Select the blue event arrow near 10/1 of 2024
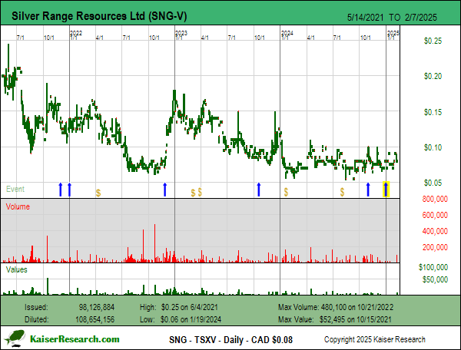The width and height of the screenshot is (461, 350). coord(368,190)
